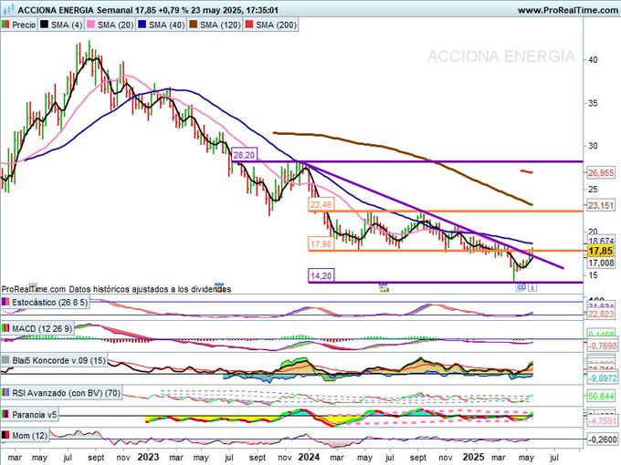
Task: Click the event marker icon below sept 2024
Action: point(383,287)
